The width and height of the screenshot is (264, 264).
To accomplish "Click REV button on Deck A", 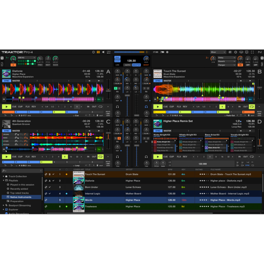I will tap(34, 107).
